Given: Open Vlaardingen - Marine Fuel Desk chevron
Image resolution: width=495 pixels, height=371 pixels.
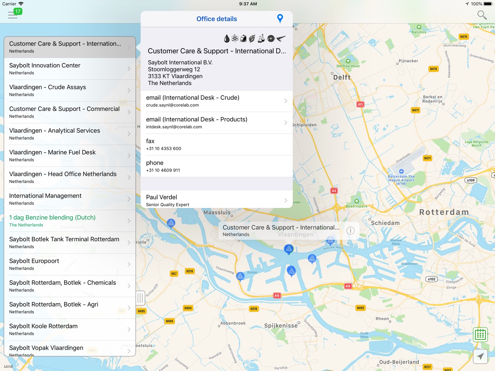Looking at the screenshot, I should 129,156.
